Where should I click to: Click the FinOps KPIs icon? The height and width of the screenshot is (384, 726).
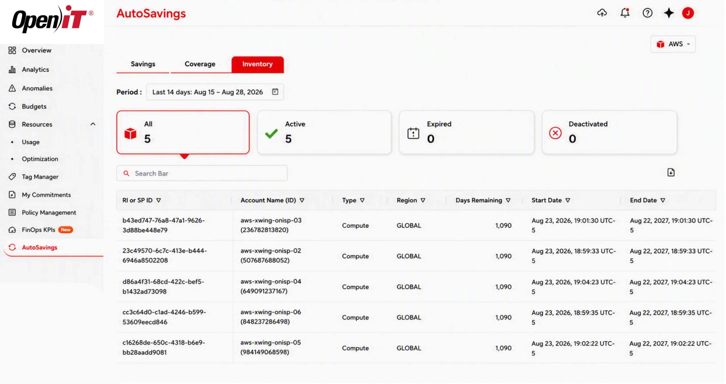point(12,230)
